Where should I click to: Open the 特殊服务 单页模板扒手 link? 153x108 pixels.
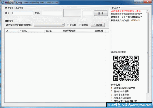[x=126, y=17]
